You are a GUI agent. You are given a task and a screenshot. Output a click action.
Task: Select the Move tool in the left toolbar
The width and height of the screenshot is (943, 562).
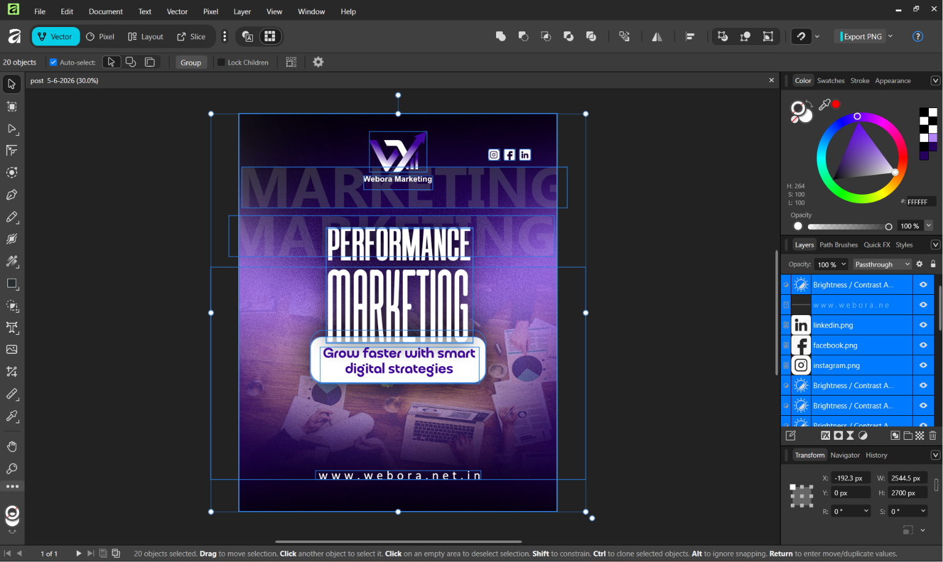click(x=12, y=84)
